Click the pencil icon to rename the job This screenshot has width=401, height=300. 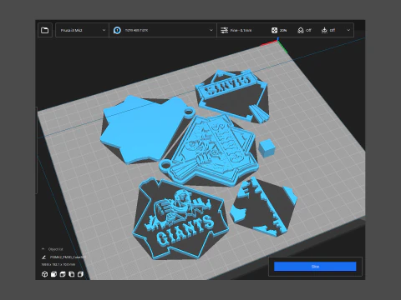click(43, 257)
